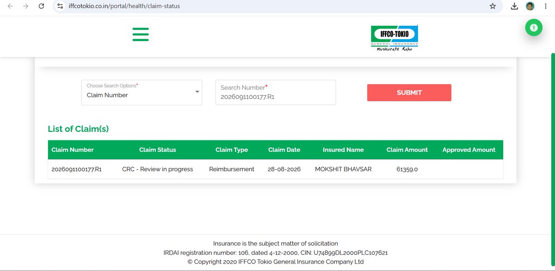555x271 pixels.
Task: Click the Claim Number column header
Action: pyautogui.click(x=73, y=150)
